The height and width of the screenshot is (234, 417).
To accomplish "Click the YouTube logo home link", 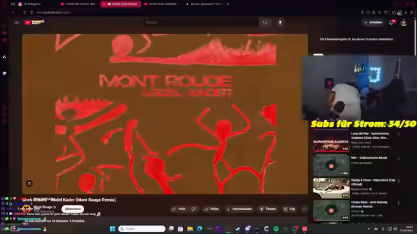I will [x=34, y=23].
